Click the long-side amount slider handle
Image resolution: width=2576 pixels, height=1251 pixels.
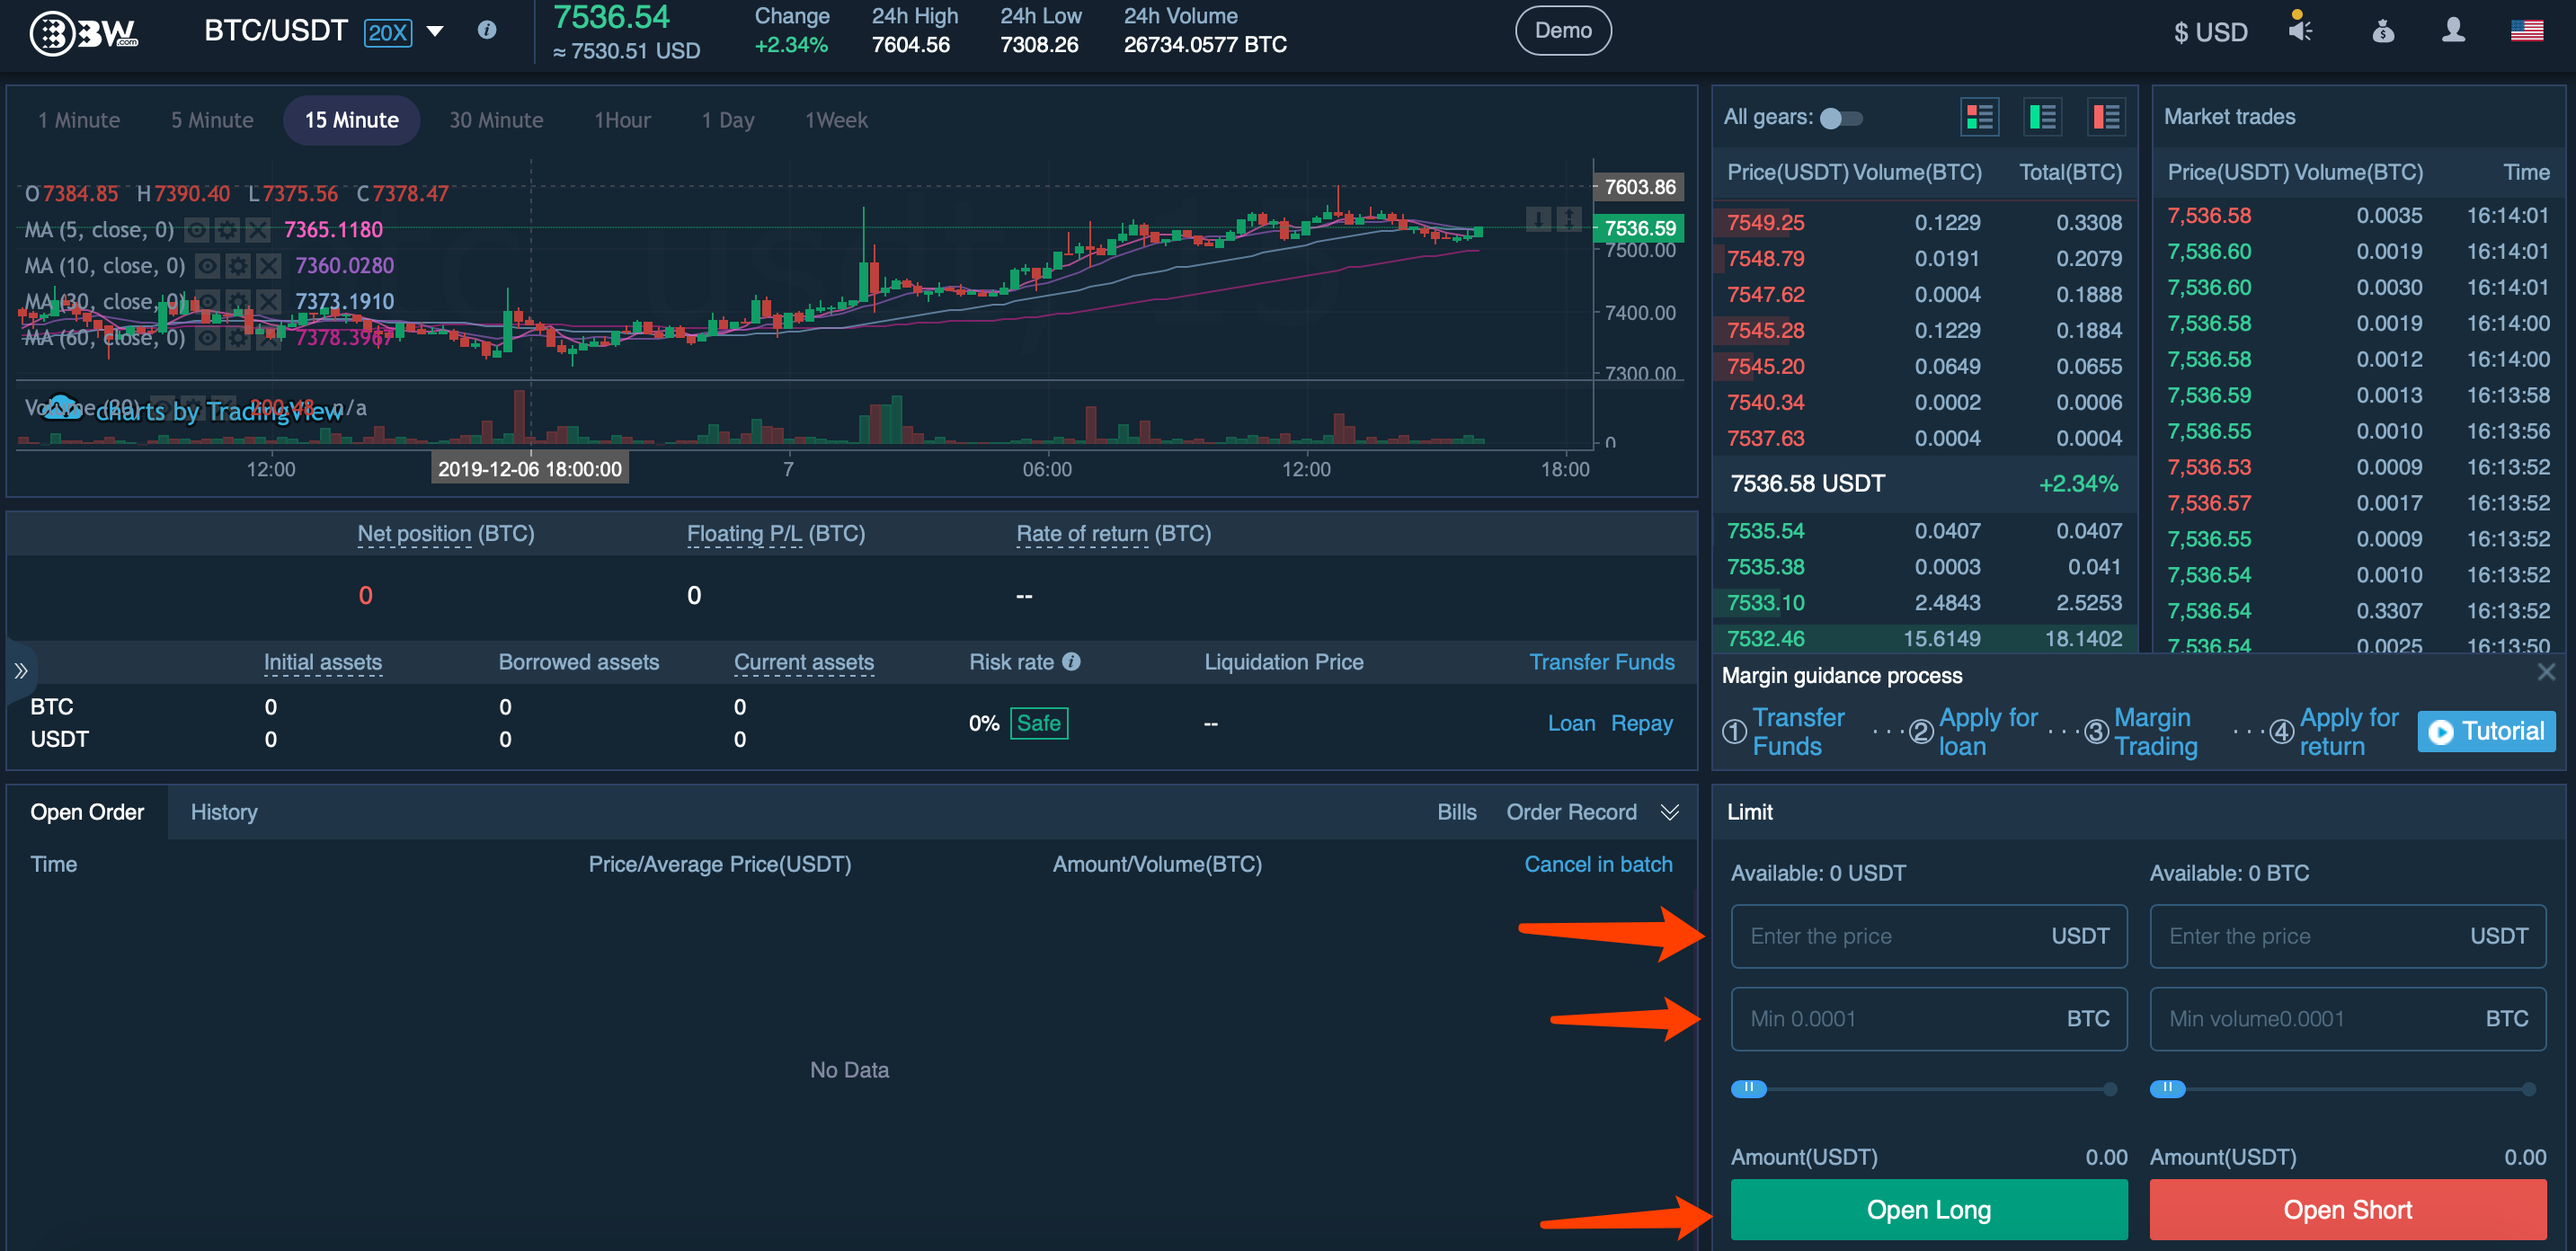point(1748,1088)
